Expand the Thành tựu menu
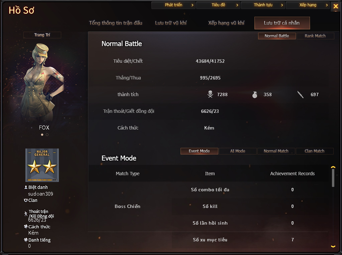The image size is (342, 255). tap(263, 5)
